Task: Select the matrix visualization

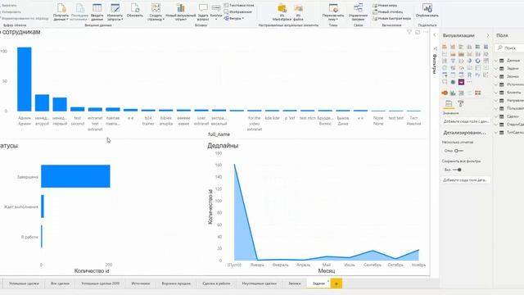Action: click(x=461, y=75)
